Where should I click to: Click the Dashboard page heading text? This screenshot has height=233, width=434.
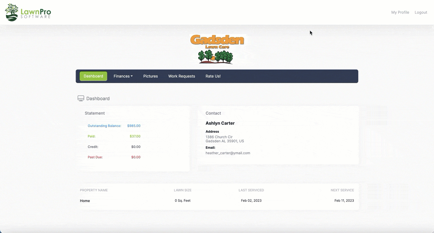pyautogui.click(x=98, y=98)
